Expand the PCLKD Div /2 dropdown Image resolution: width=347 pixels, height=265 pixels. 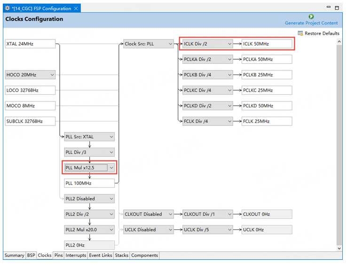207,106
